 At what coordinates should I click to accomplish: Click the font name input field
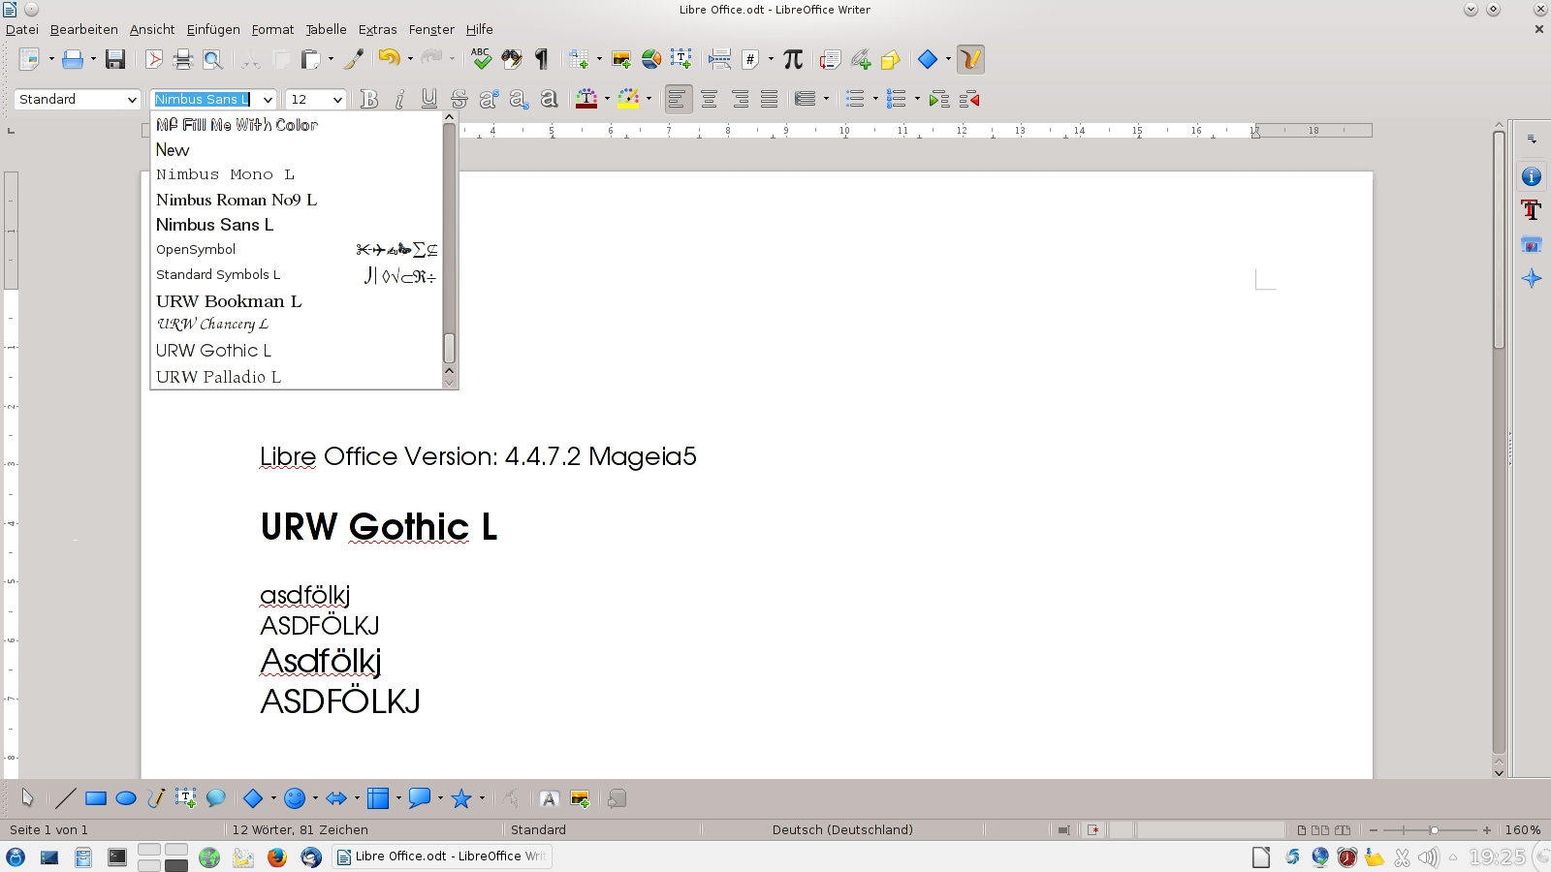point(205,99)
